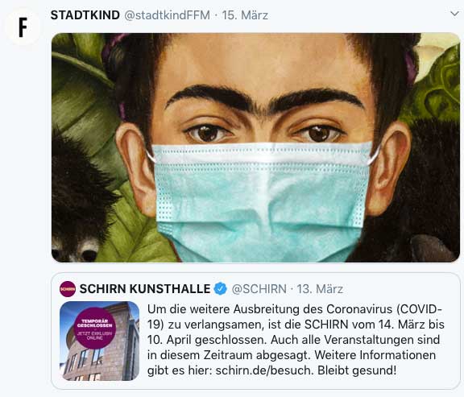Open the quoted tweet date 13. März

pyautogui.click(x=320, y=289)
